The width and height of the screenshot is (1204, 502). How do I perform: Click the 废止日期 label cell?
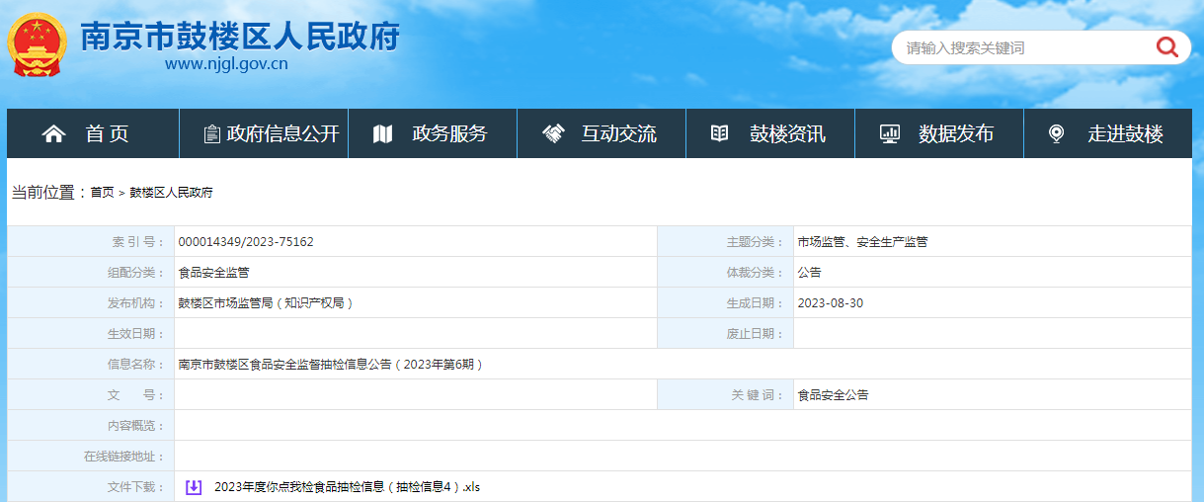726,334
